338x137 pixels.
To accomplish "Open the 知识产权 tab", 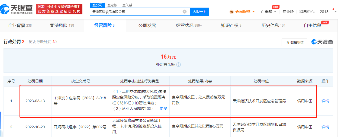I will click(x=231, y=26).
